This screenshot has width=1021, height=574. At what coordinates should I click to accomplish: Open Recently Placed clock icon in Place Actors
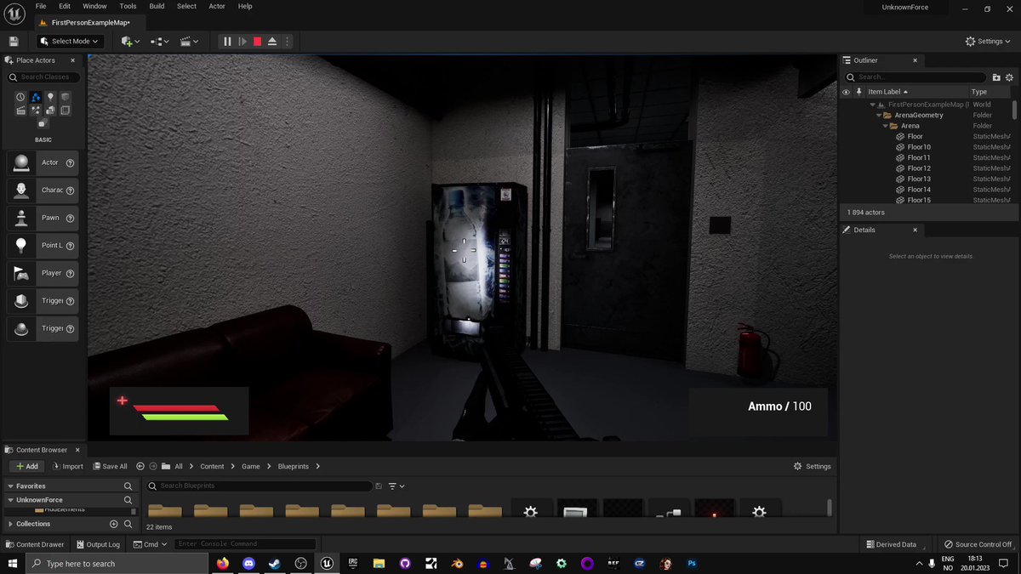click(x=20, y=96)
